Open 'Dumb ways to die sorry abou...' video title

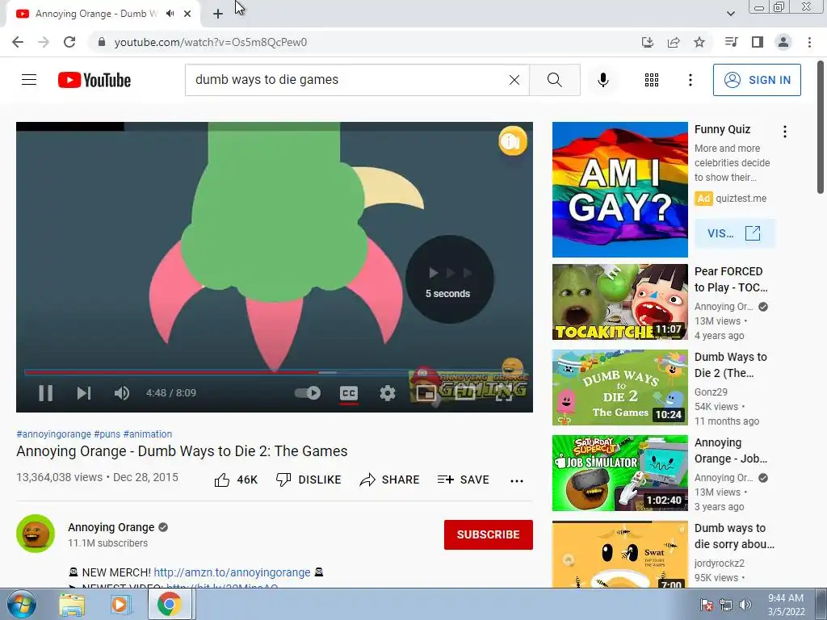click(x=734, y=536)
